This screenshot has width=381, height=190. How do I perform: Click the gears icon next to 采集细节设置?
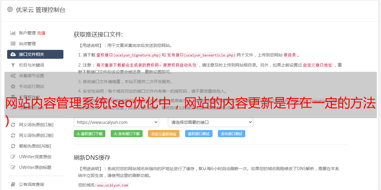[13, 76]
